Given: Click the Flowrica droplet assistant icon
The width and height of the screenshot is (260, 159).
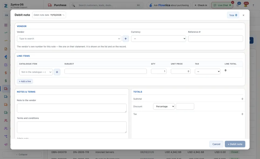Looking at the screenshot, I should click(151, 5).
